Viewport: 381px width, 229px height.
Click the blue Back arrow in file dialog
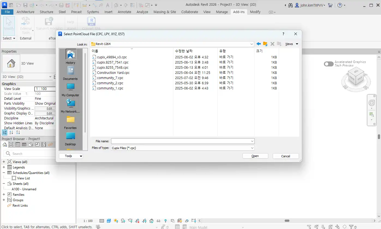click(259, 44)
